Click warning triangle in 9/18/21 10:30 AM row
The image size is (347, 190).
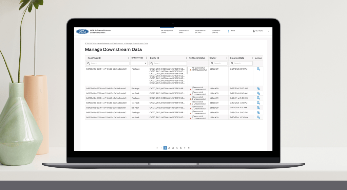pos(191,118)
